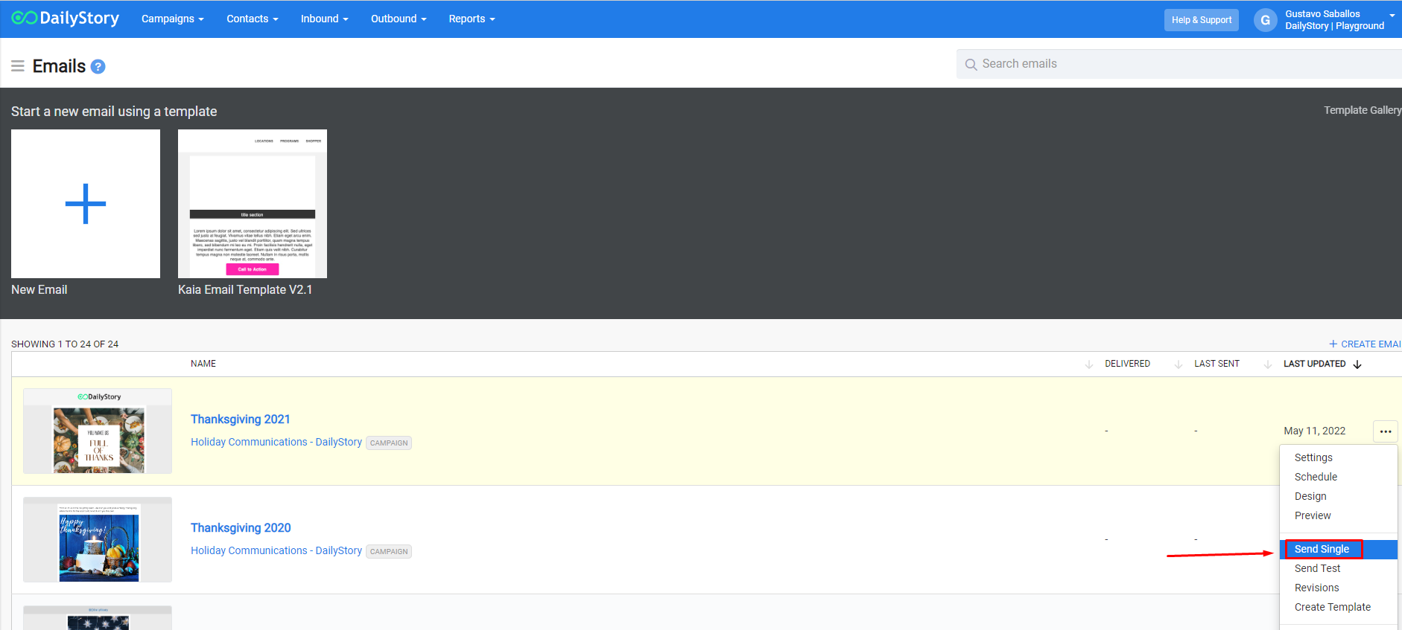The image size is (1402, 630).
Task: Open the Template Gallery link
Action: point(1362,110)
